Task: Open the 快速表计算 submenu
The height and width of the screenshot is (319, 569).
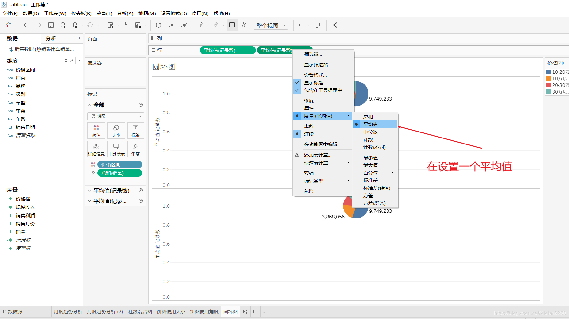Action: click(323, 163)
